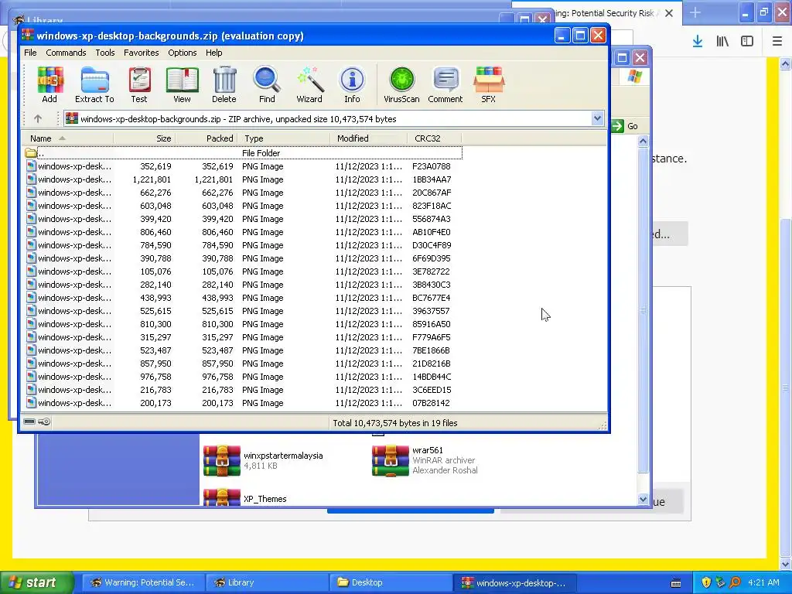Select the file sized 1,221,801
This screenshot has width=792, height=594.
click(243, 179)
